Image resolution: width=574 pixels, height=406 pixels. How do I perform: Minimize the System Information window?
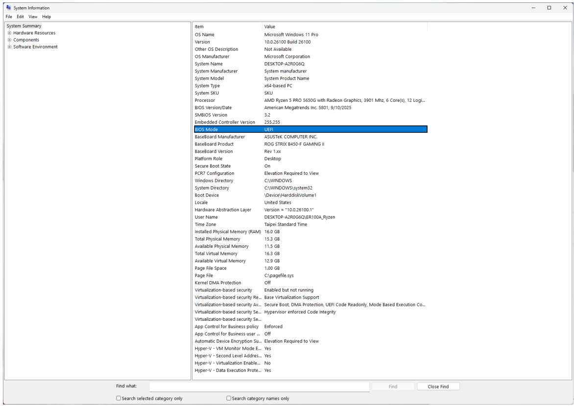tap(533, 8)
